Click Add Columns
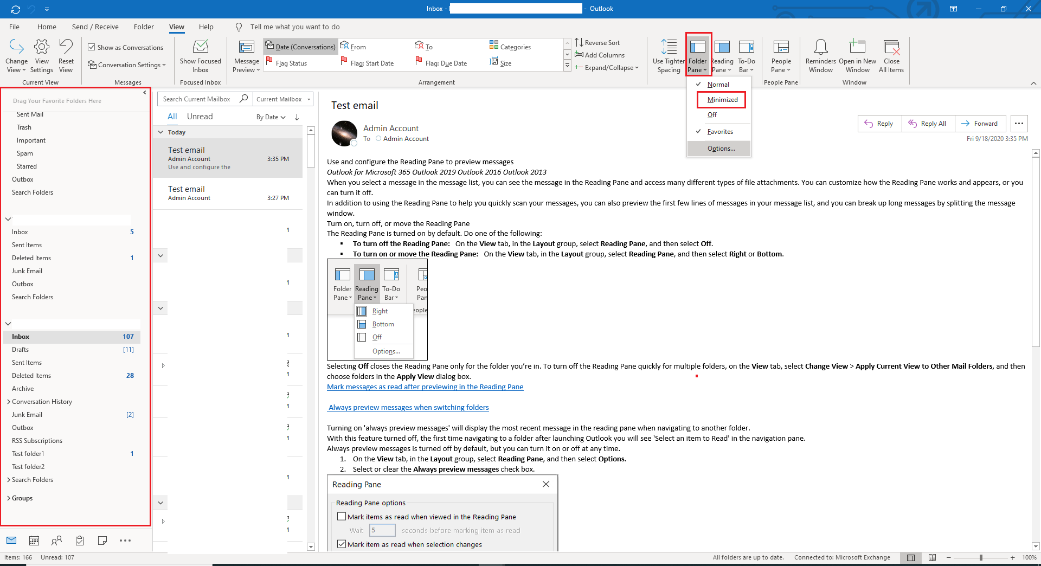Viewport: 1041px width, 566px height. 600,55
